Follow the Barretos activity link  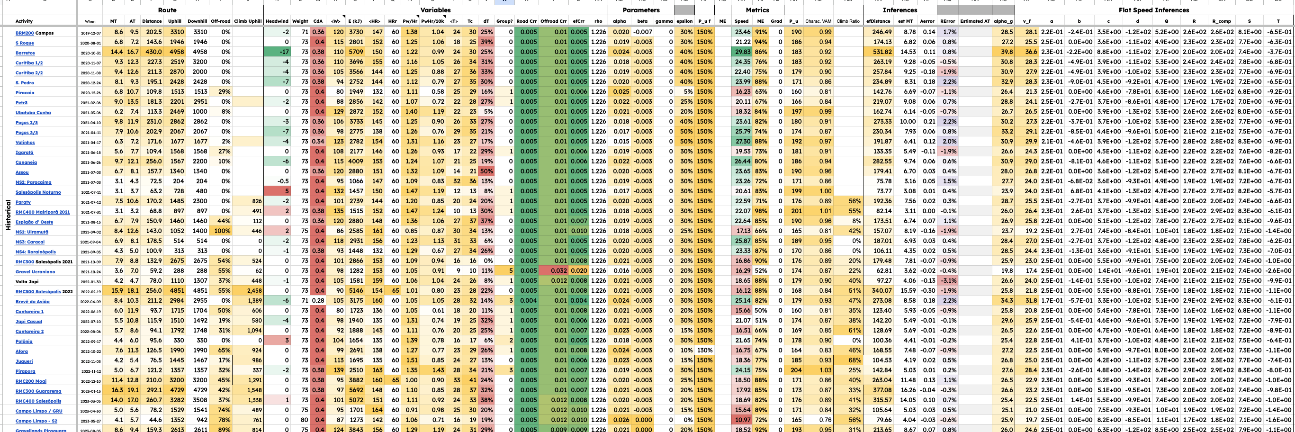point(25,53)
